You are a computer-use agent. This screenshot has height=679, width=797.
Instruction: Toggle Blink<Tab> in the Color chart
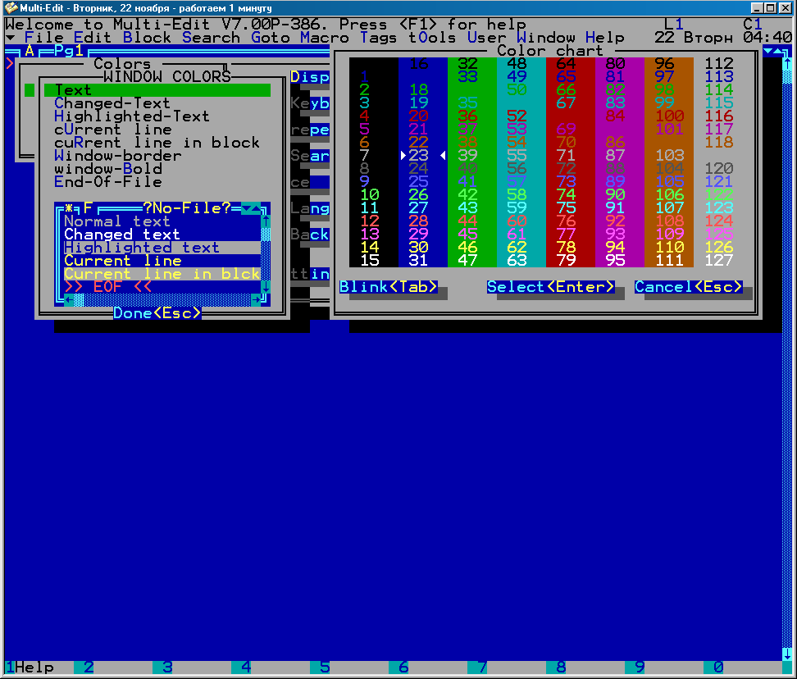click(389, 287)
